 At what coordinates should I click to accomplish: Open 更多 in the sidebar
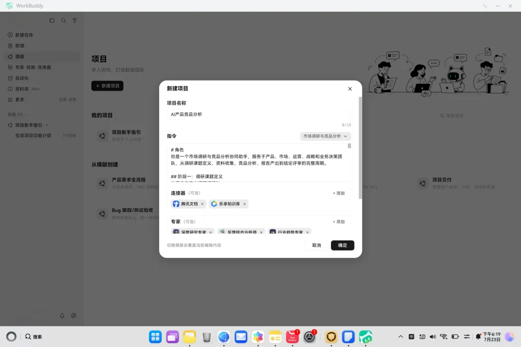pos(41,100)
